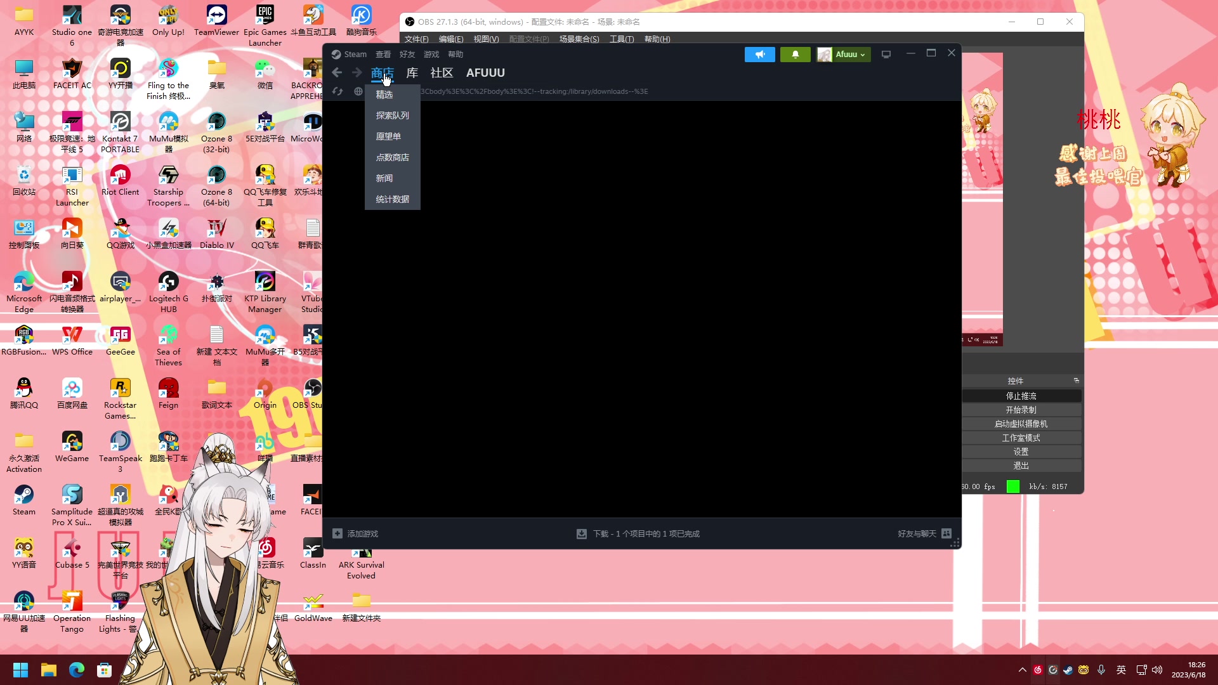
Task: Pop out the OBS controls dock
Action: point(1077,381)
